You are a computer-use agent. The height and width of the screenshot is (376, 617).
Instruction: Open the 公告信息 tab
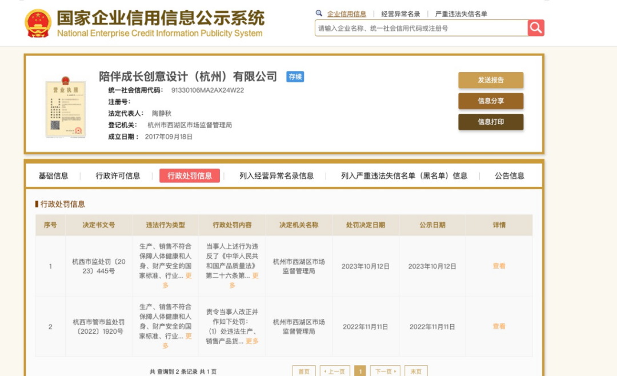pos(510,176)
